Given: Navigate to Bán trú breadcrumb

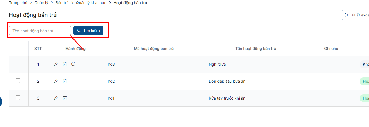Looking at the screenshot, I should point(62,3).
